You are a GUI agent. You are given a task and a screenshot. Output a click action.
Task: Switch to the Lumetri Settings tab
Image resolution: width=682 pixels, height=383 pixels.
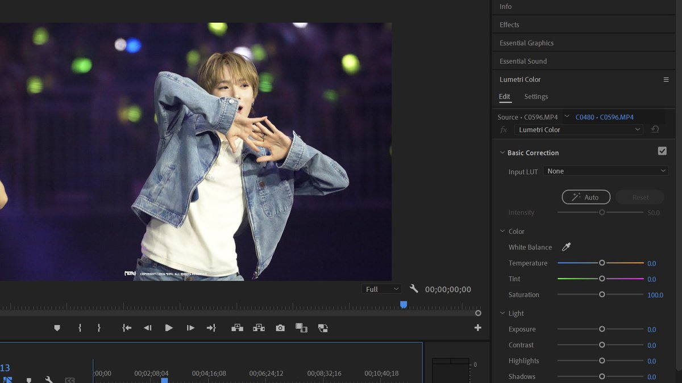click(x=536, y=96)
